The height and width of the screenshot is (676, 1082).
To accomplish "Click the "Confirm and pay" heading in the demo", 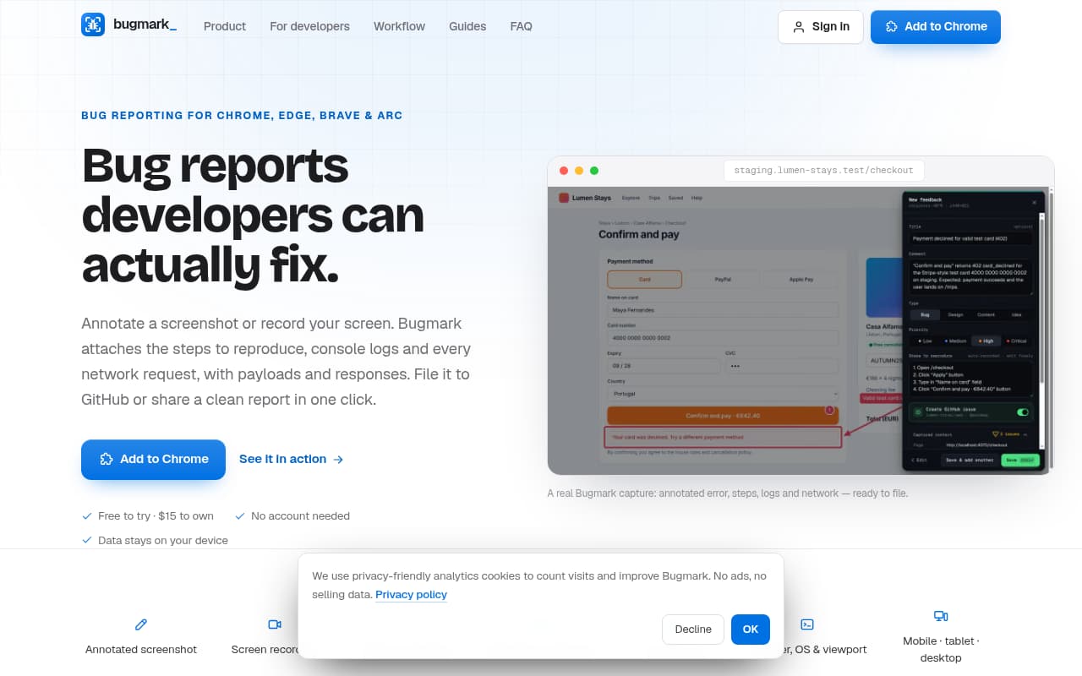I will (639, 235).
